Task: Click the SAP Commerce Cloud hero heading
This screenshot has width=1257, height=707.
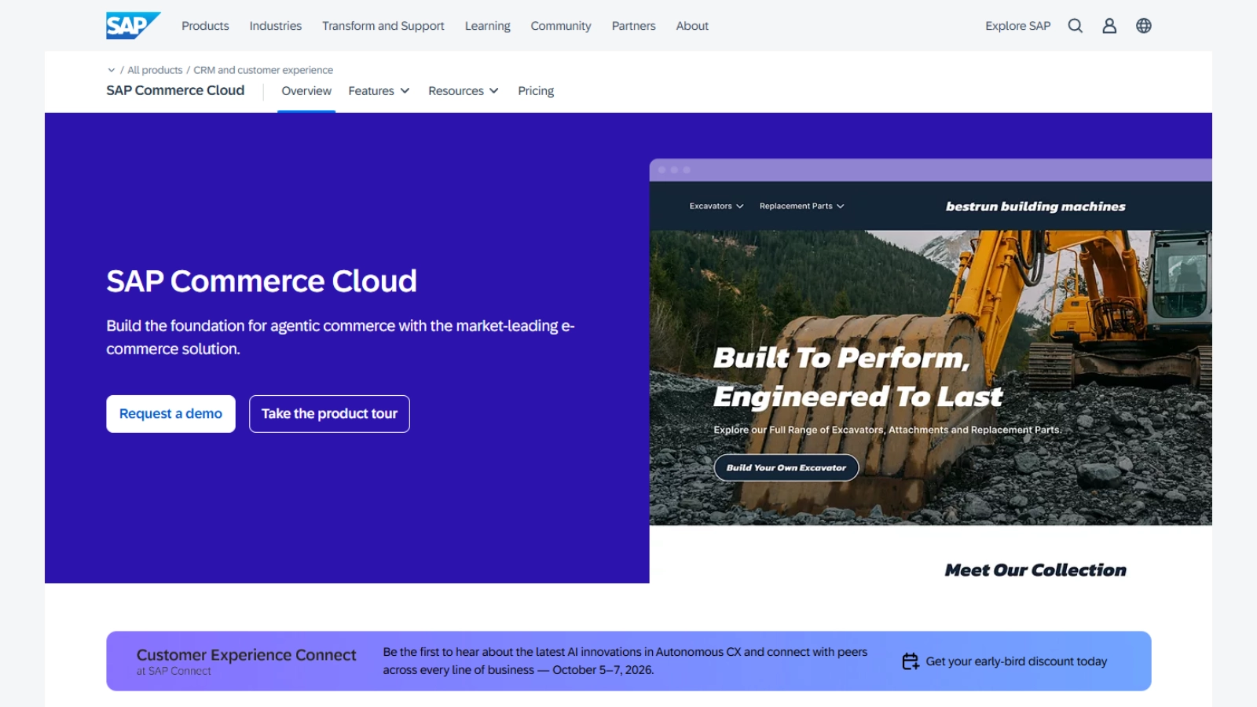Action: [262, 281]
